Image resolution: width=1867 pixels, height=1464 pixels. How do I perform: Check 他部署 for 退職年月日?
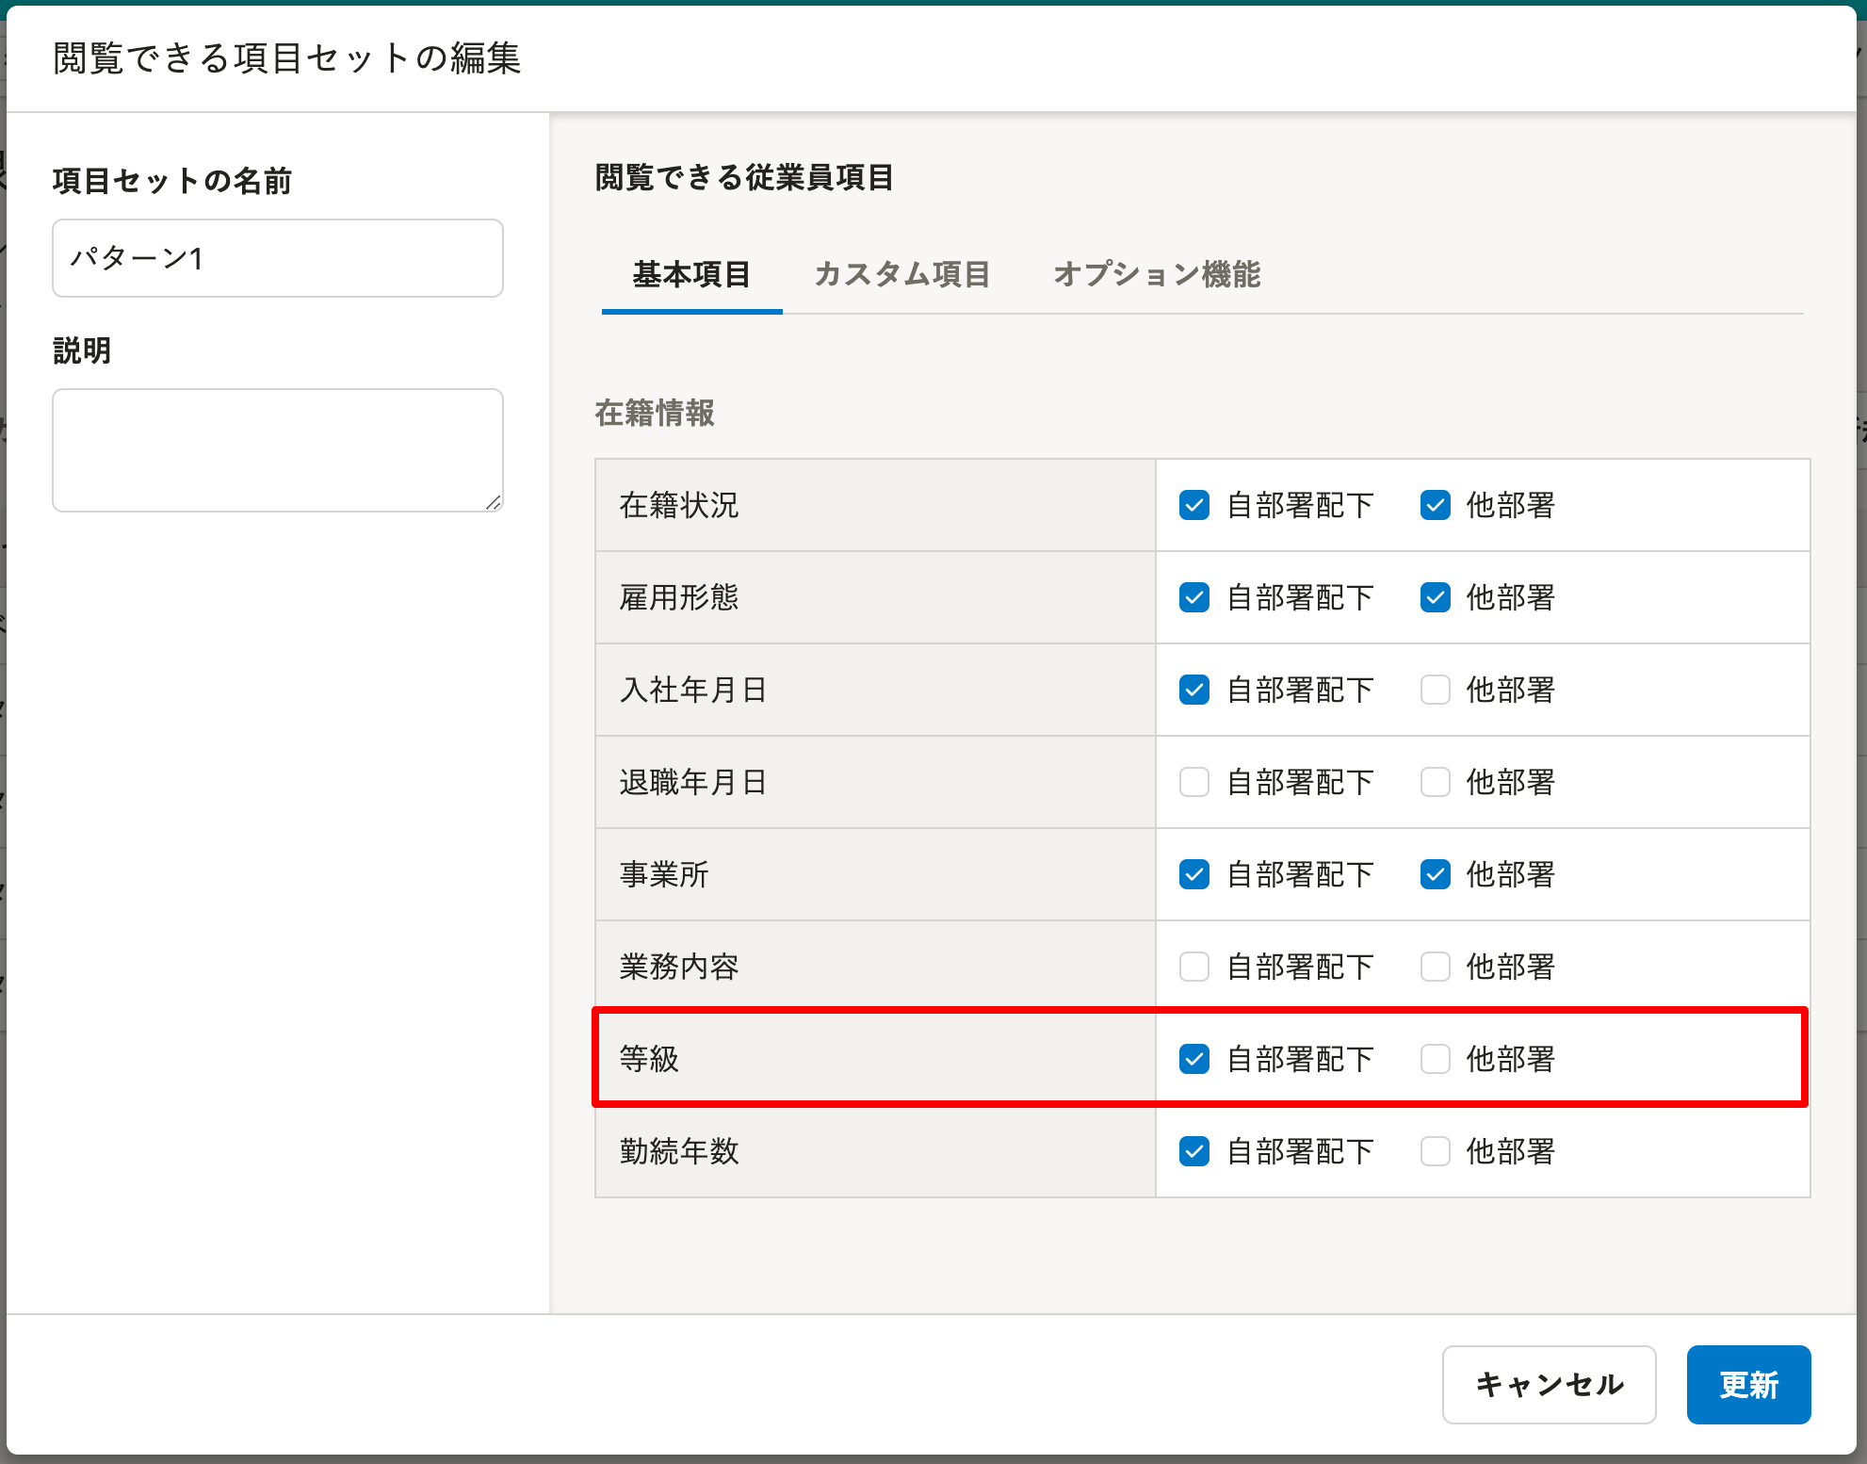tap(1435, 782)
